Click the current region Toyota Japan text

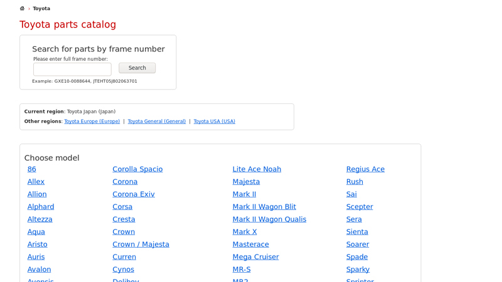pos(91,112)
